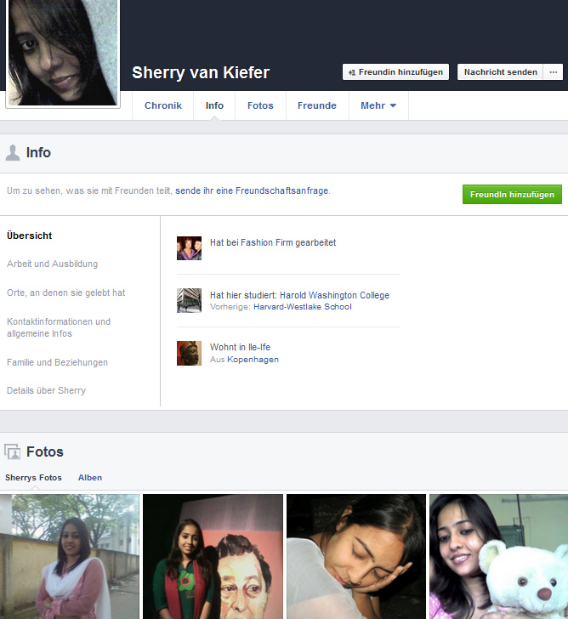The image size is (568, 619).
Task: Open Kontaktinformationen und allgemeine Infos
Action: pos(59,327)
